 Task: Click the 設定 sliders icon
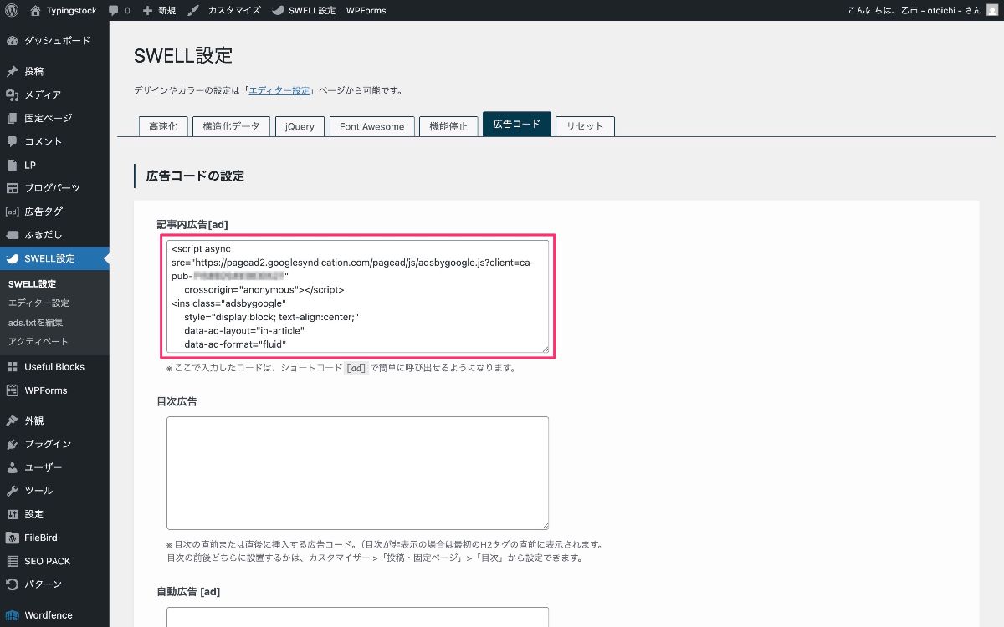(x=12, y=515)
